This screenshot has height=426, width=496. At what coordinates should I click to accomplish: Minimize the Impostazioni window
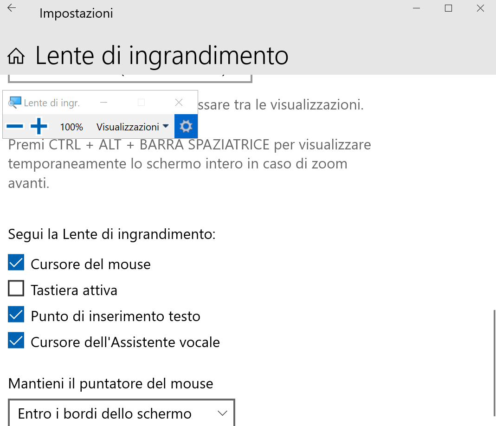point(417,8)
